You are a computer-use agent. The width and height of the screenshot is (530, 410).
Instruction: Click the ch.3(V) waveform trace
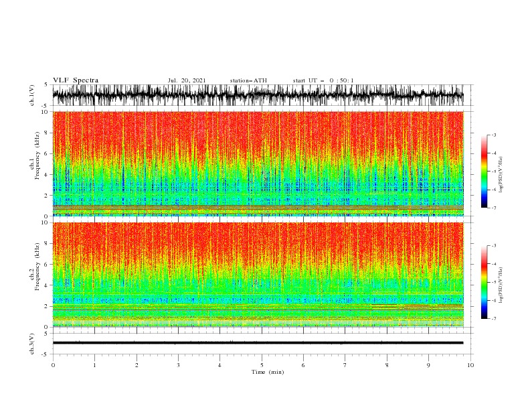click(258, 343)
